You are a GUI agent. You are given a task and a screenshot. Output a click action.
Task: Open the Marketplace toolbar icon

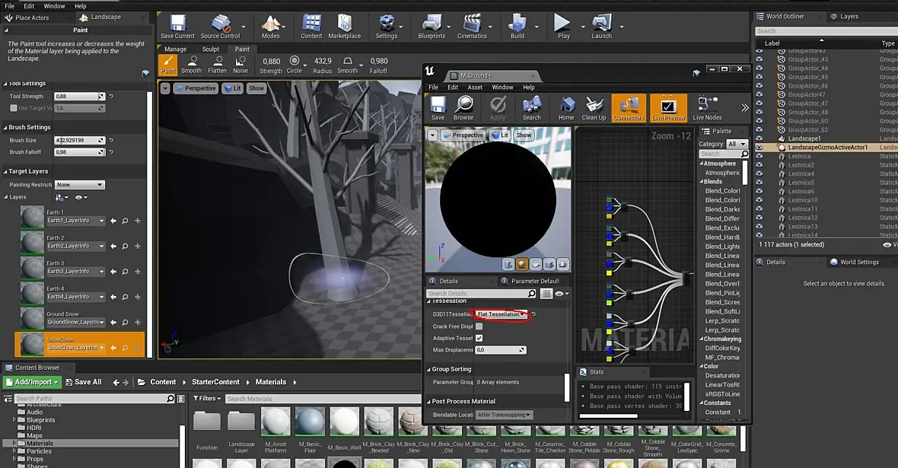tap(344, 26)
